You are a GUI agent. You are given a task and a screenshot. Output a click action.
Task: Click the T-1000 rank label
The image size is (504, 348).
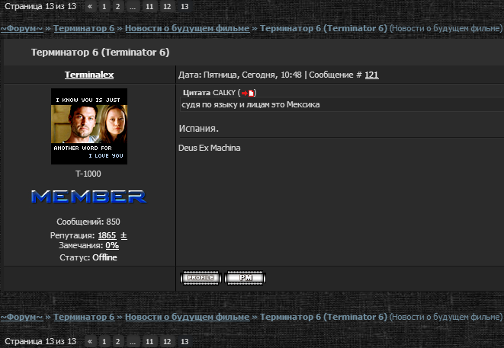point(88,174)
